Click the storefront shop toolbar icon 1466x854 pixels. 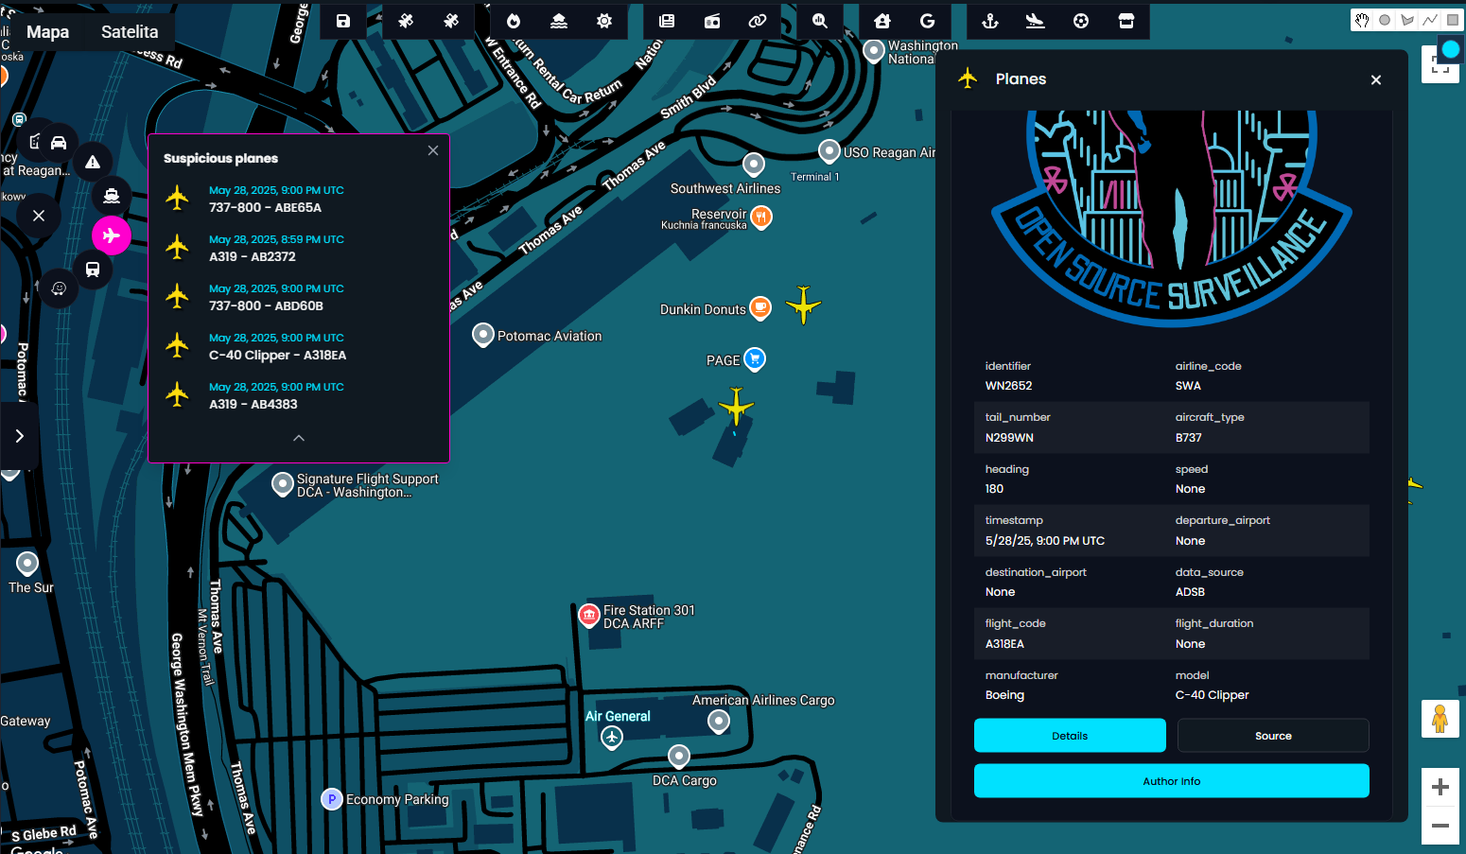click(1126, 21)
